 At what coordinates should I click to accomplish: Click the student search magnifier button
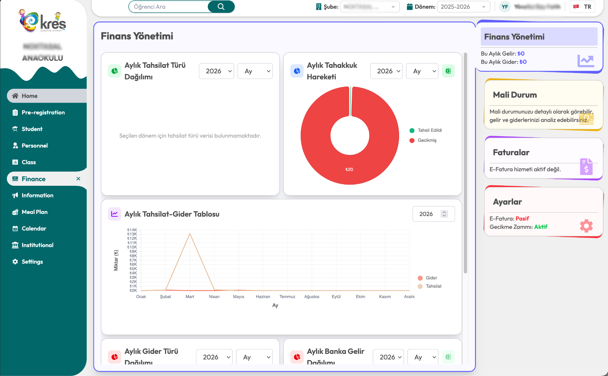221,7
